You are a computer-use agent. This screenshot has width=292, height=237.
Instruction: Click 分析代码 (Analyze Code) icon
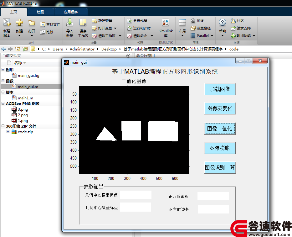coord(130,20)
